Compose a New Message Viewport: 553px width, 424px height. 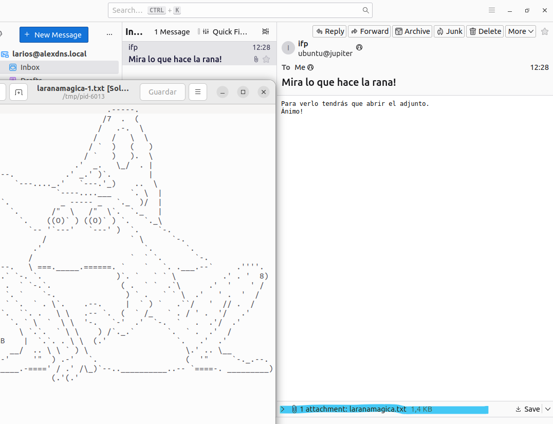(54, 35)
